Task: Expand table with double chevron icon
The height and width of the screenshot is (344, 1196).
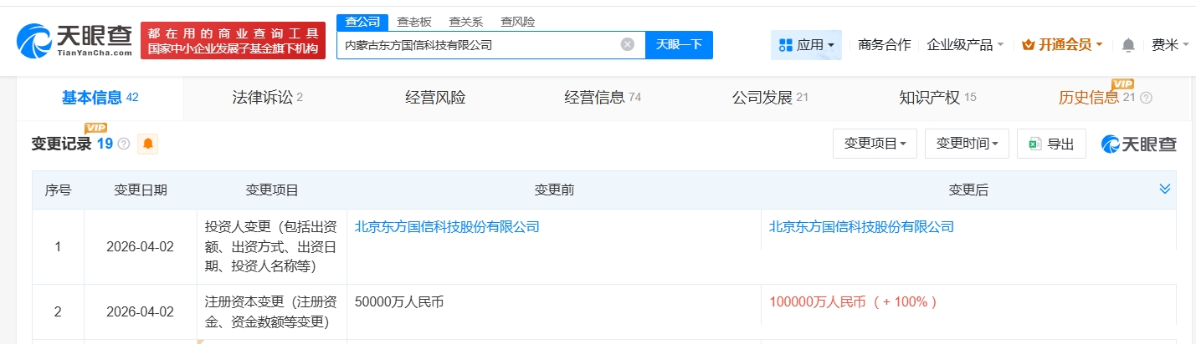Action: (x=1165, y=190)
